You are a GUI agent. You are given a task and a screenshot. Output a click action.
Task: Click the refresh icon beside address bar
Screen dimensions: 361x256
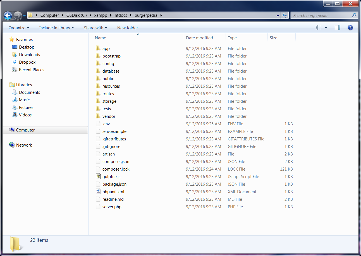(285, 15)
